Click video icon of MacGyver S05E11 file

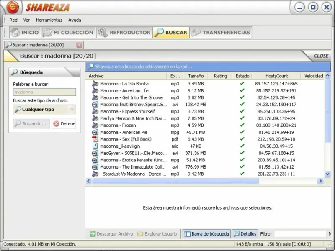tap(95, 153)
